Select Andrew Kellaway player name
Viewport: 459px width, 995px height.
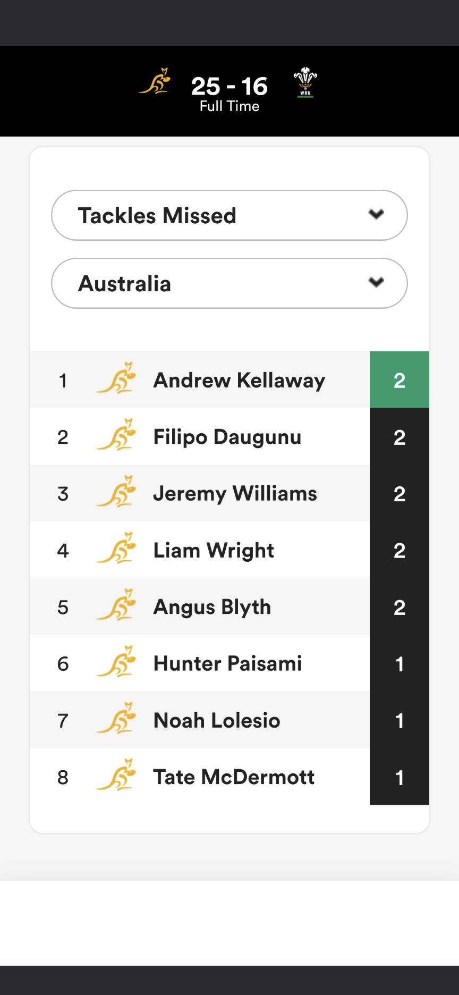pyautogui.click(x=239, y=381)
